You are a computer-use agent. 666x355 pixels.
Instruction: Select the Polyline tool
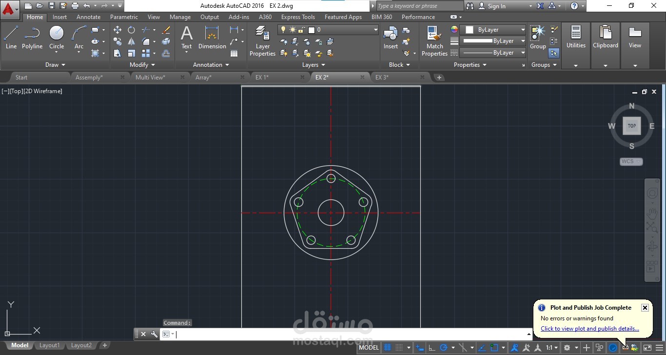[x=32, y=38]
